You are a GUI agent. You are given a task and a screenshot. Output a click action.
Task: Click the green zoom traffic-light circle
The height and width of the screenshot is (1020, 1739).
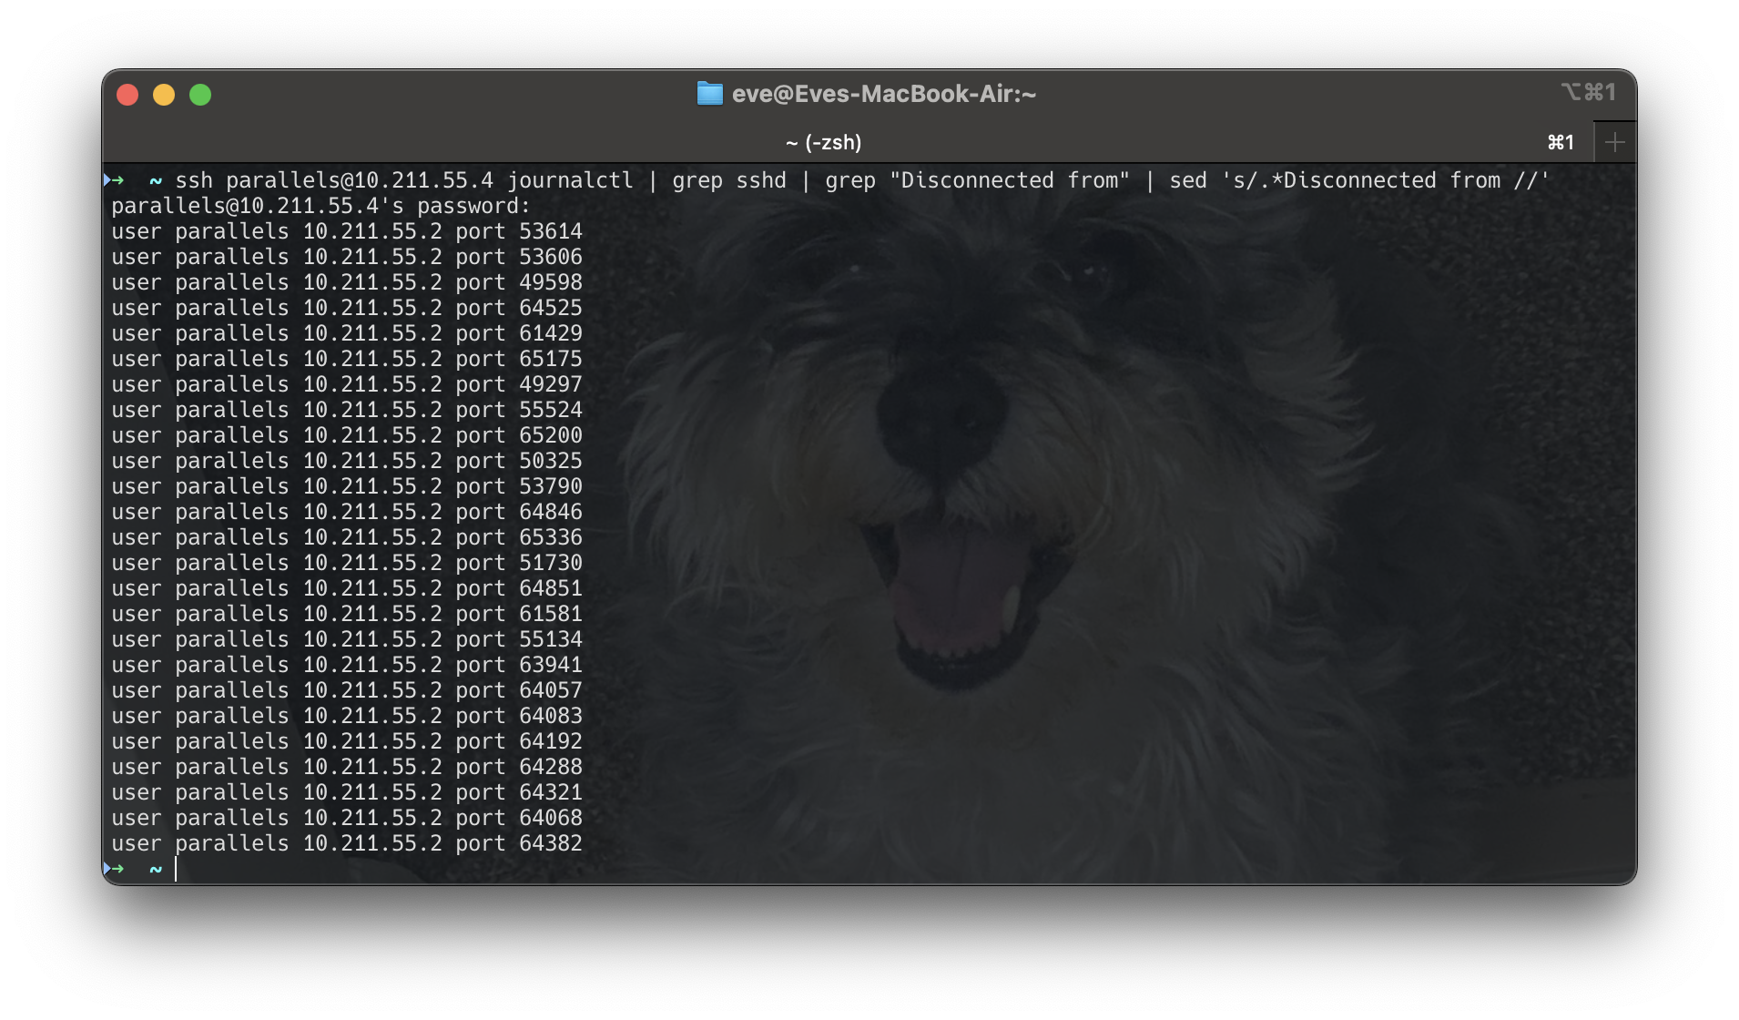[200, 94]
